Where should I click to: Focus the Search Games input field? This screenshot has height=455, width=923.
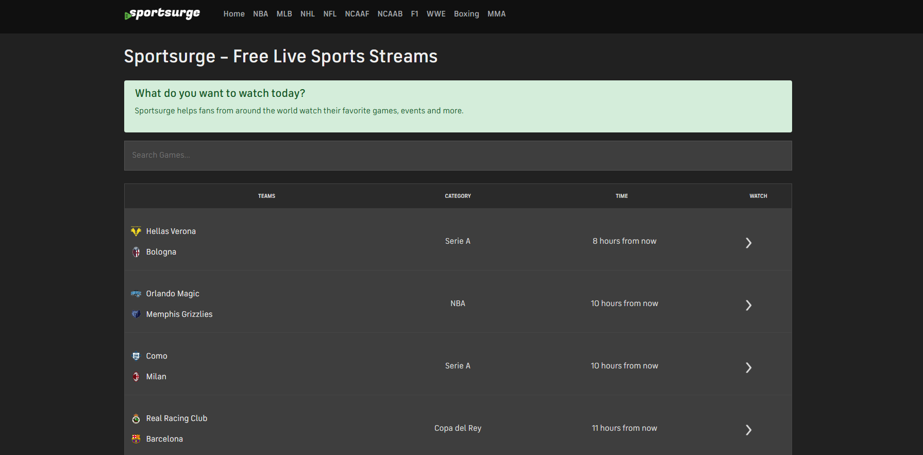(x=458, y=156)
